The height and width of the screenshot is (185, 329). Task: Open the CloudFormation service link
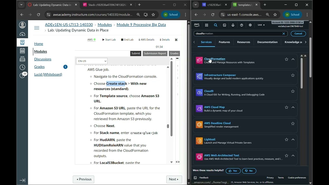point(214,59)
